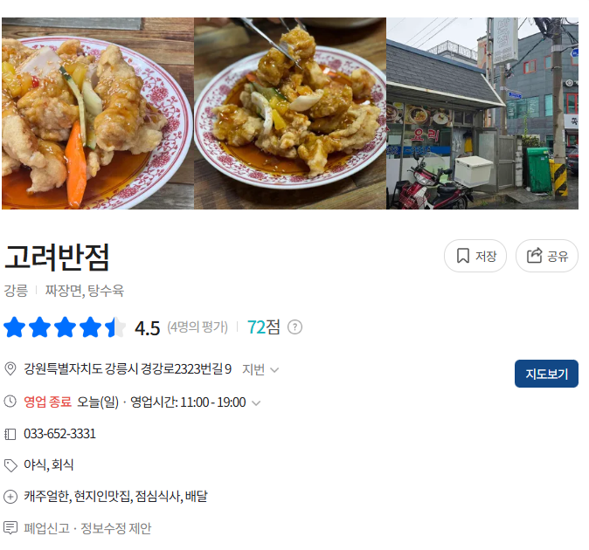The width and height of the screenshot is (589, 550).
Task: Click the 4명의 평가 review count
Action: pos(197,327)
